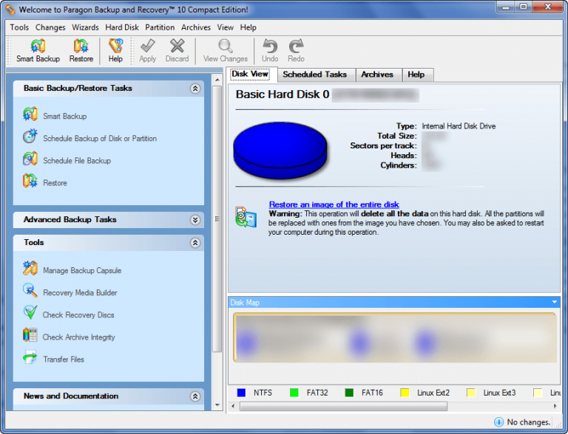
Task: Click the Schedule File Backup icon
Action: tap(30, 159)
